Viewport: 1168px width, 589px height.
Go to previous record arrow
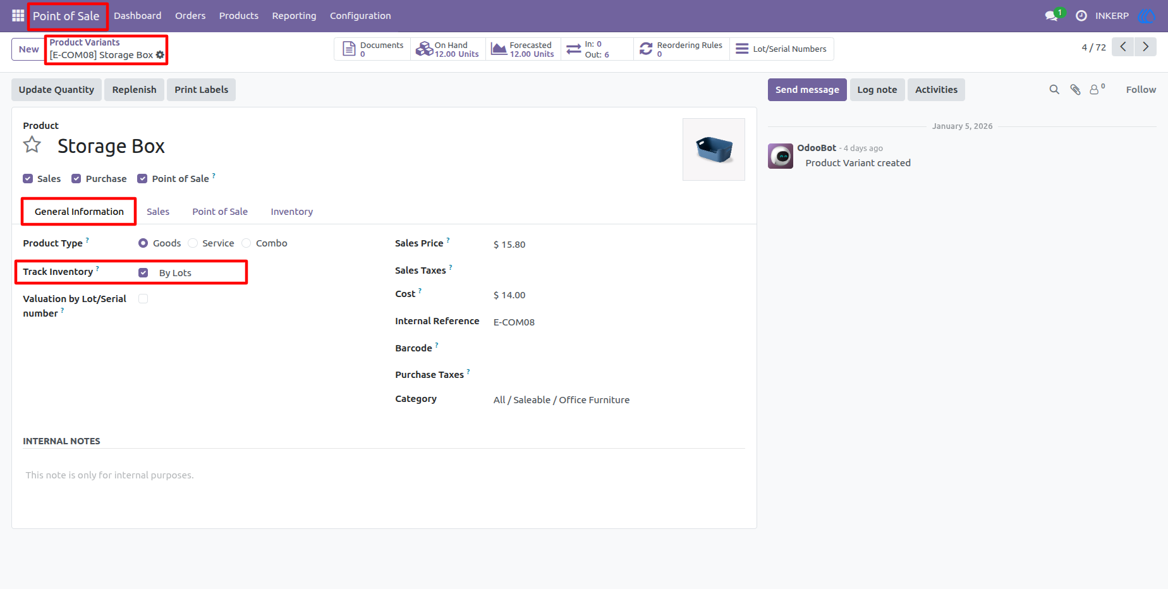(1123, 47)
